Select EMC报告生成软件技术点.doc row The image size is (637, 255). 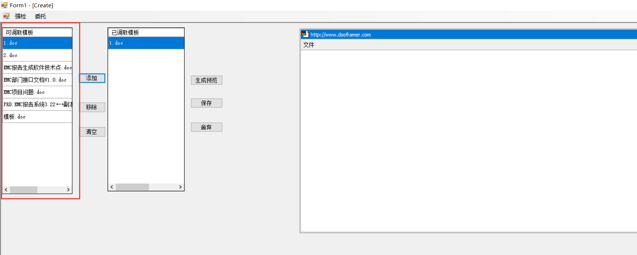coord(37,67)
